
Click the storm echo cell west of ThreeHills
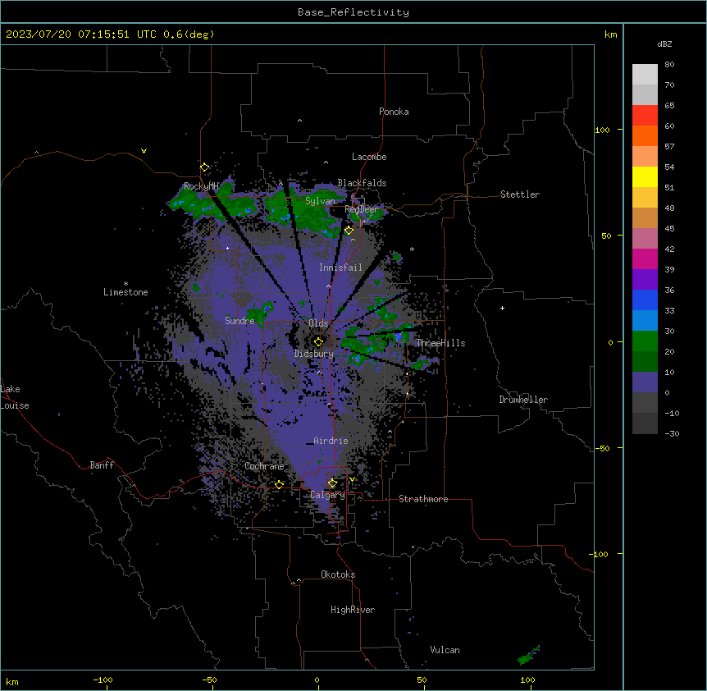pos(399,336)
